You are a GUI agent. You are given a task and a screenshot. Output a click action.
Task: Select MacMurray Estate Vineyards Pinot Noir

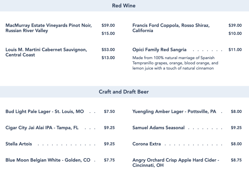(49, 28)
